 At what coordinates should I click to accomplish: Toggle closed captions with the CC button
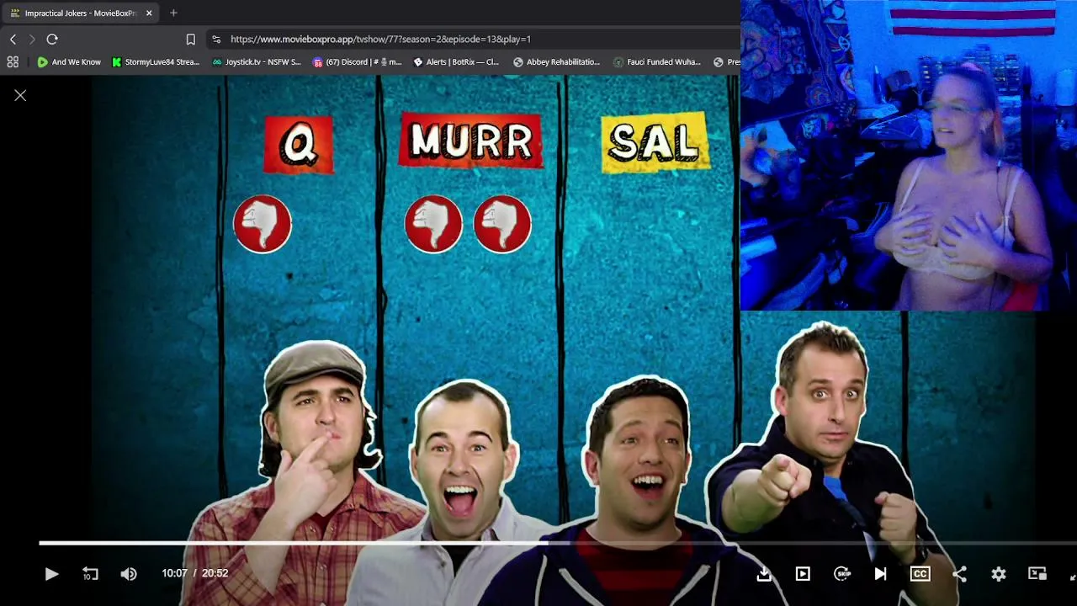pyautogui.click(x=920, y=573)
